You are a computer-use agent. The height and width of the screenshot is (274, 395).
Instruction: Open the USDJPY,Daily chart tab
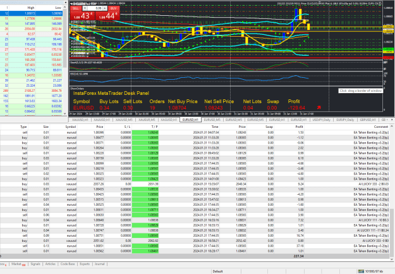[322, 120]
